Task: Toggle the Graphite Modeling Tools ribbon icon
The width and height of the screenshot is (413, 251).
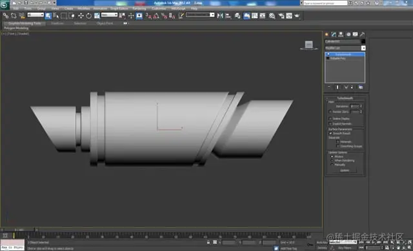Action: point(247,15)
